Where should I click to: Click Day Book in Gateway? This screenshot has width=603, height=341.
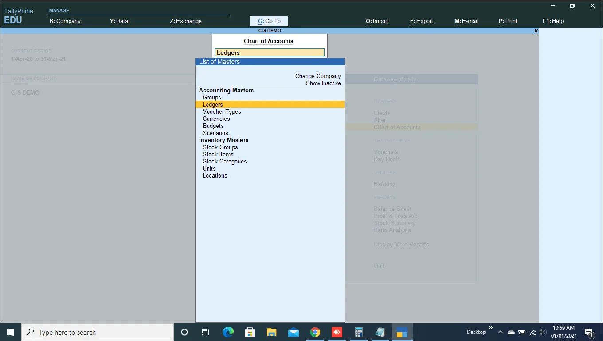coord(387,159)
